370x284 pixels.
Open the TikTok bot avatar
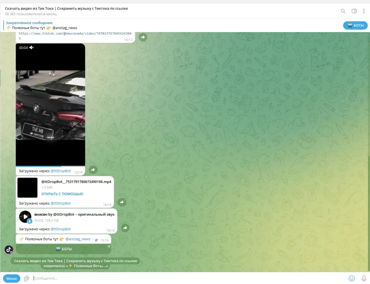pyautogui.click(x=9, y=249)
